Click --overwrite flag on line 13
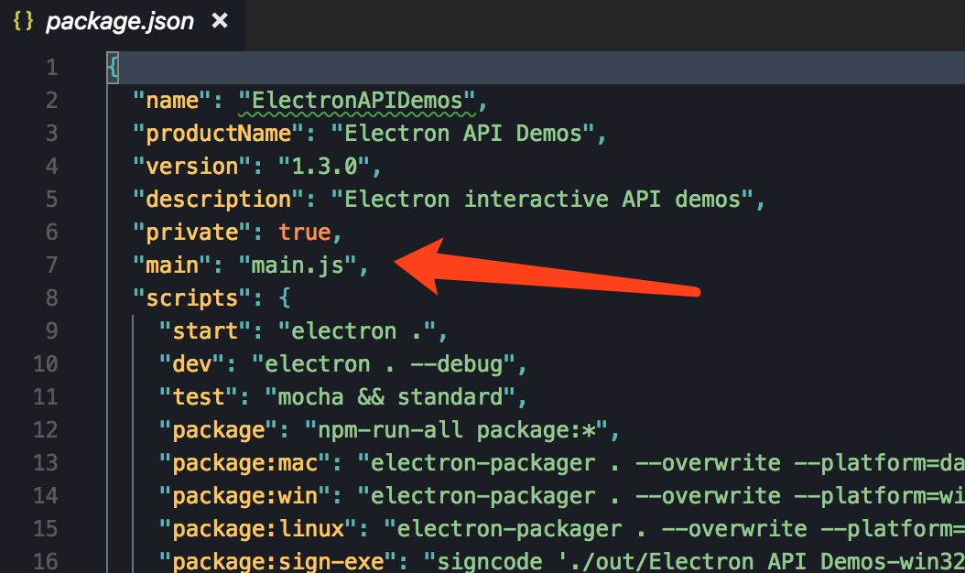Image resolution: width=965 pixels, height=573 pixels. pos(709,463)
